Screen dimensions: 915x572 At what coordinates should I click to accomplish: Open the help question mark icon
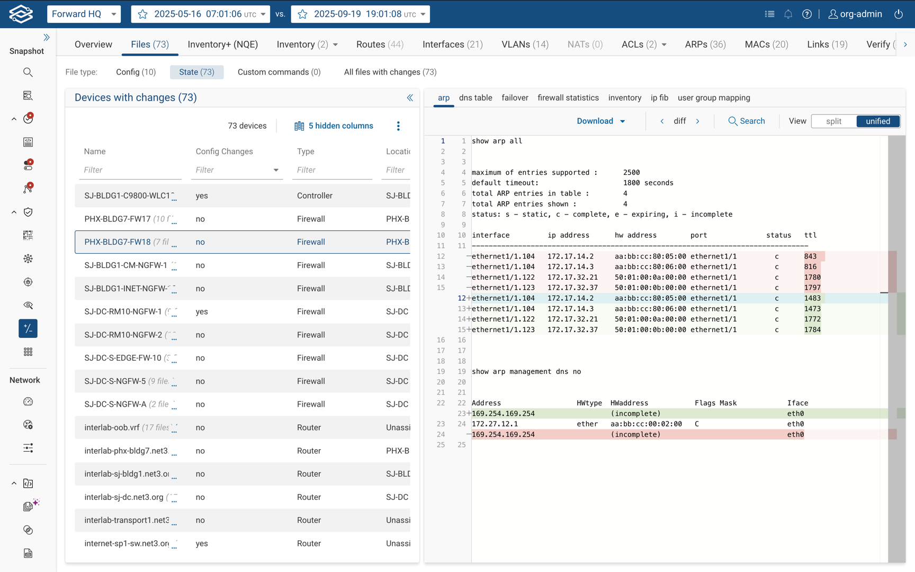coord(806,14)
